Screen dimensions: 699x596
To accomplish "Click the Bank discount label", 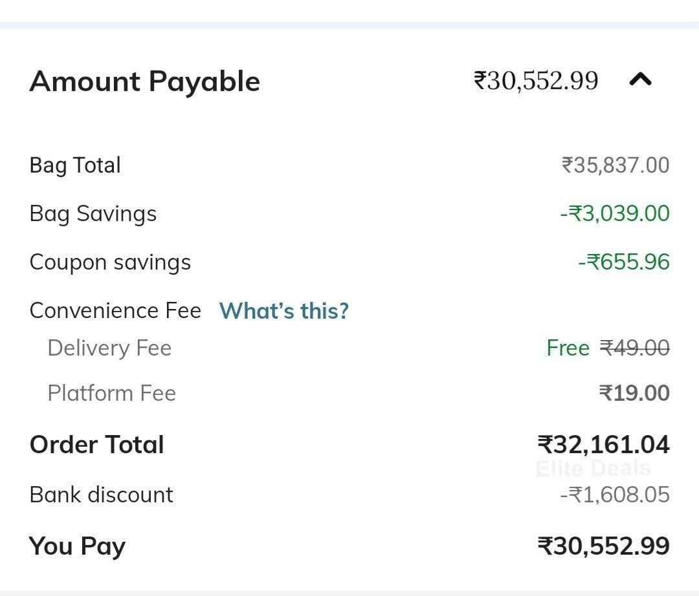I will [101, 495].
